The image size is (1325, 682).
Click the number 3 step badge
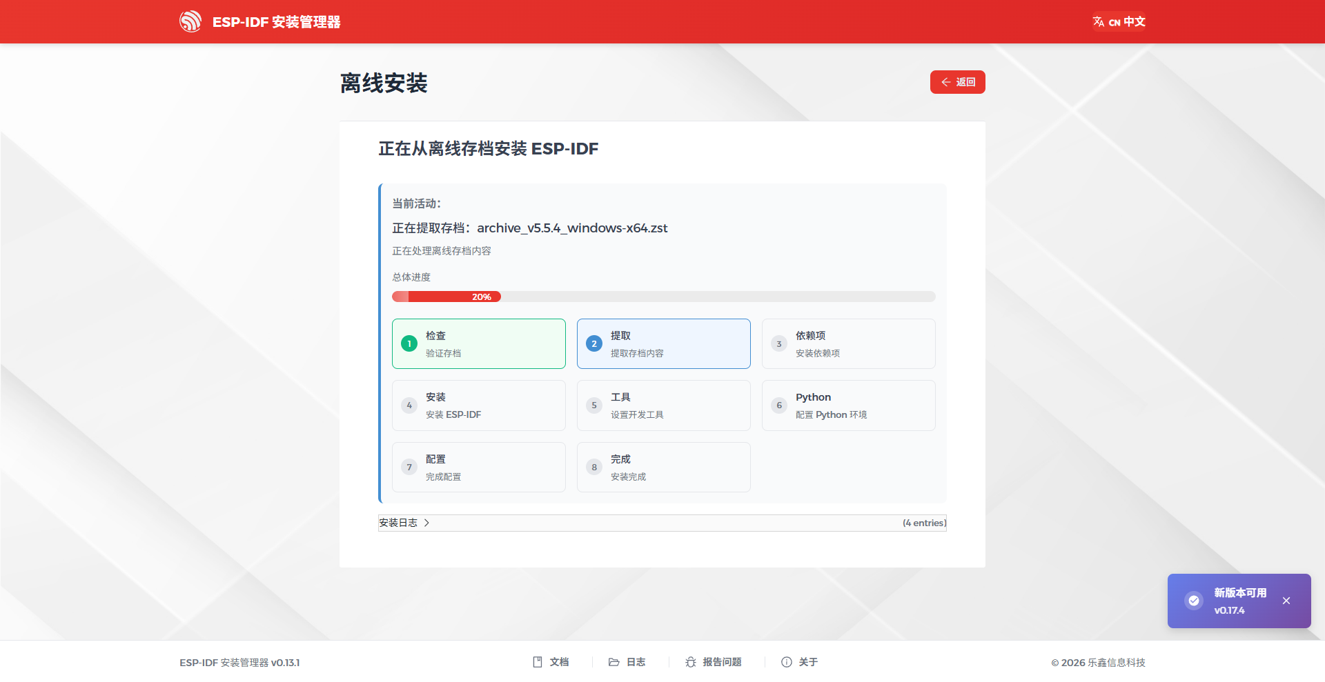pos(779,343)
